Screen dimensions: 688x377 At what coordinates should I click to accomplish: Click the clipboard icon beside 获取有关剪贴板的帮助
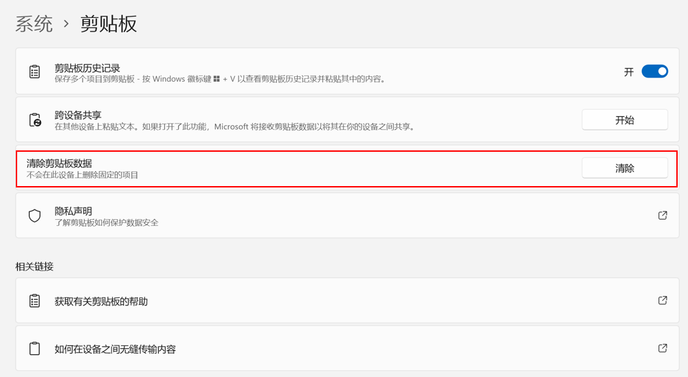[x=34, y=301]
